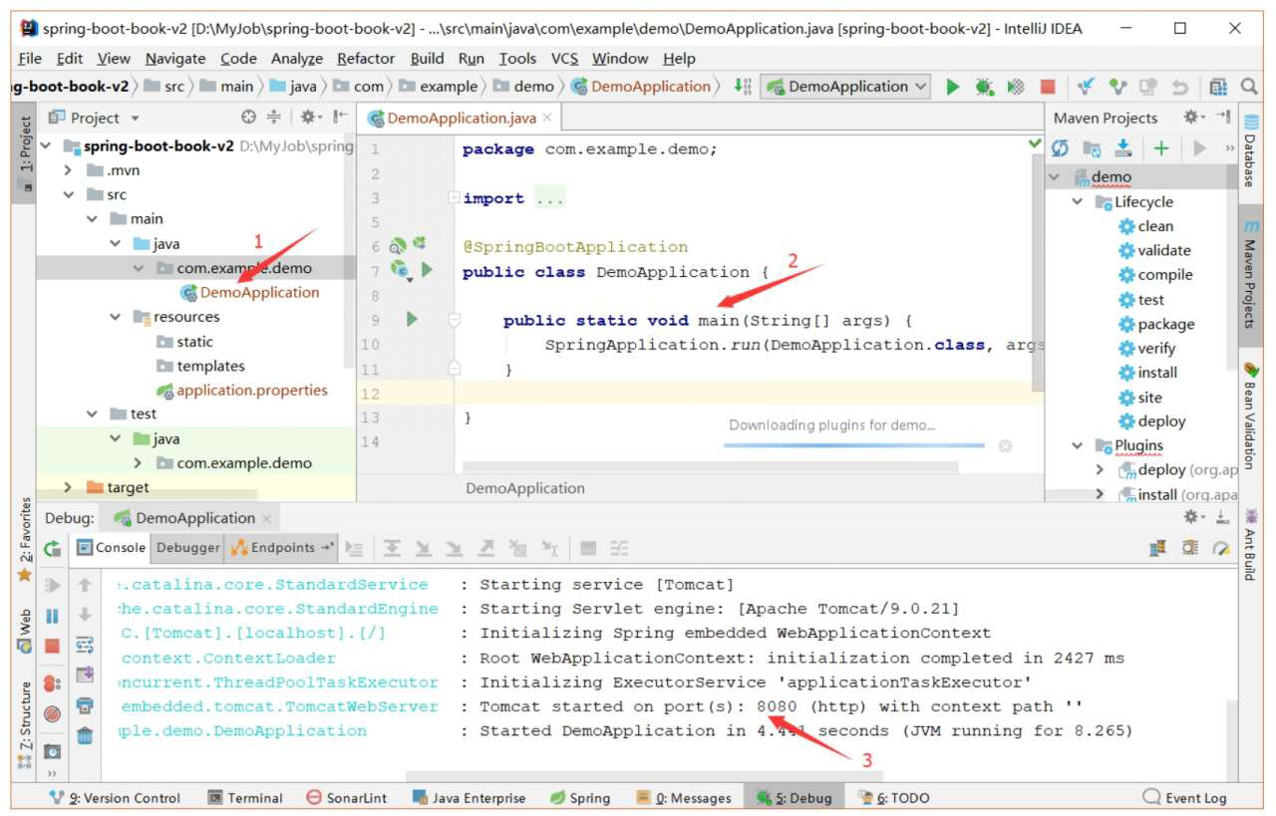The image size is (1276, 816).
Task: Locate current file with scroll-from-source icon
Action: point(249,118)
